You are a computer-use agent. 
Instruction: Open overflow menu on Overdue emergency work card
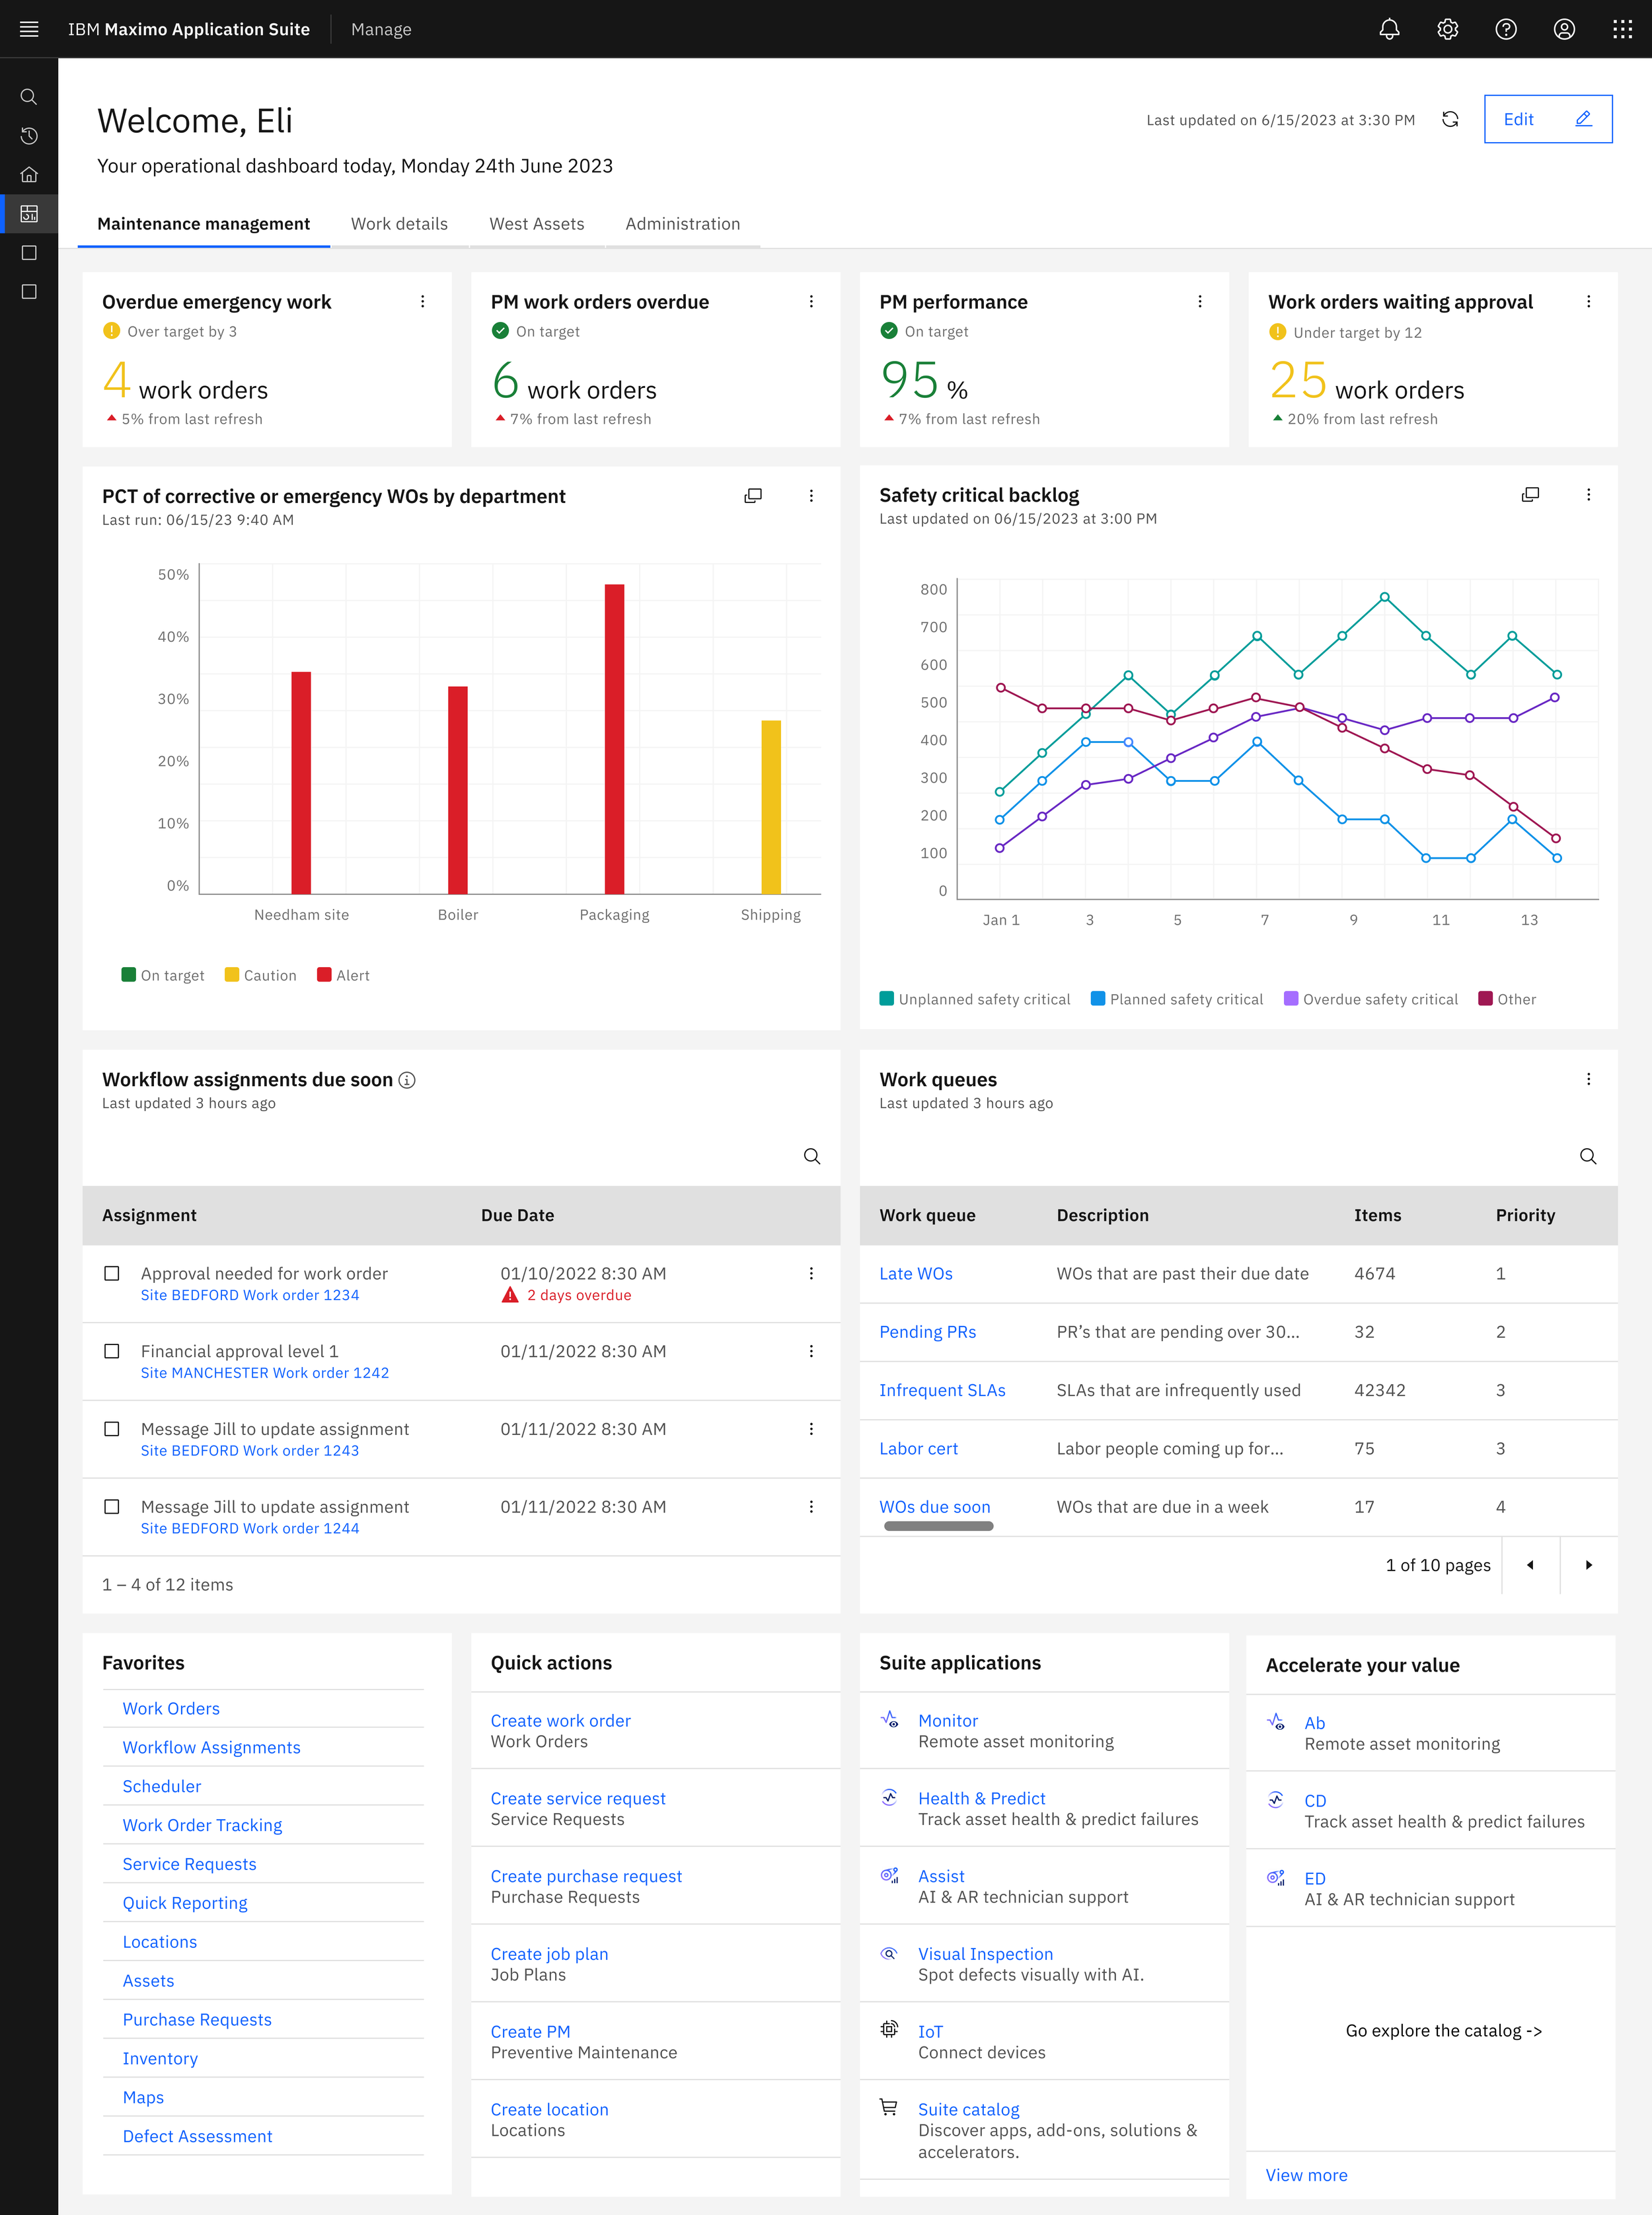pyautogui.click(x=423, y=300)
